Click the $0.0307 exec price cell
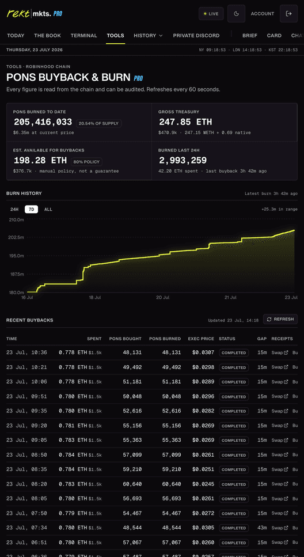This screenshot has width=304, height=557. (203, 353)
